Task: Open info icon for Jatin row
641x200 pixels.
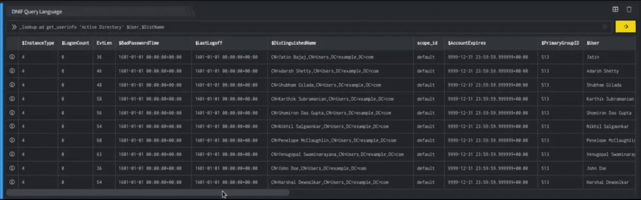Action: pyautogui.click(x=11, y=57)
